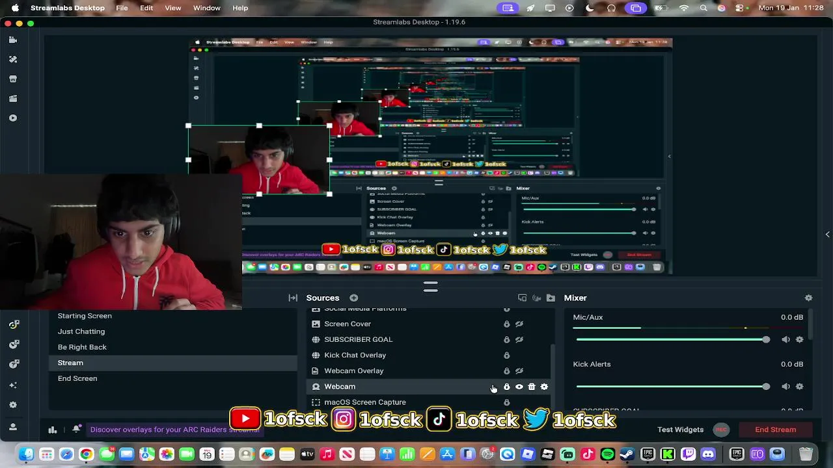Open the Editor tab in left sidebar
833x468 pixels.
pos(12,40)
